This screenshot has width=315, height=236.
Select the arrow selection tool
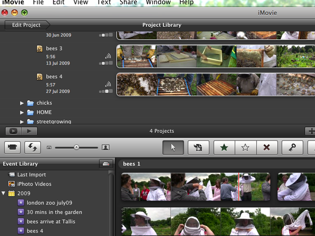tap(173, 147)
